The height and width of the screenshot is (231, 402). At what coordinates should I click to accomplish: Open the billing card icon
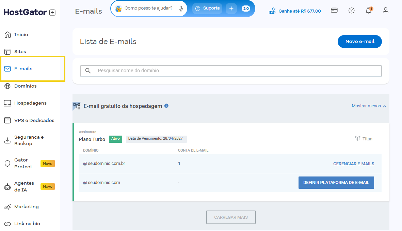tap(334, 10)
